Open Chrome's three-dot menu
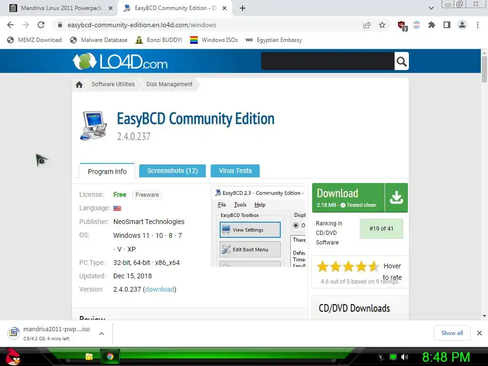 [478, 25]
